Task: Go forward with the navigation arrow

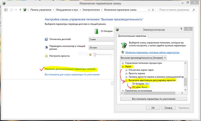Action: pyautogui.click(x=11, y=10)
